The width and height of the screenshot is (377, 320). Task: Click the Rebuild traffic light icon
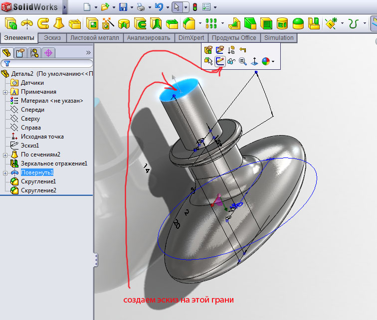click(x=194, y=7)
